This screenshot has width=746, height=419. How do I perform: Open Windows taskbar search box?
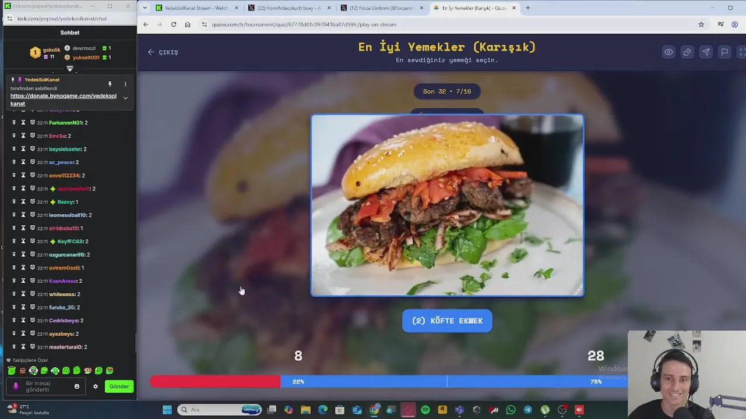click(220, 410)
